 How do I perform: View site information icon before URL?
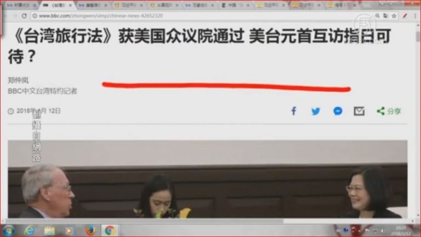[35, 16]
